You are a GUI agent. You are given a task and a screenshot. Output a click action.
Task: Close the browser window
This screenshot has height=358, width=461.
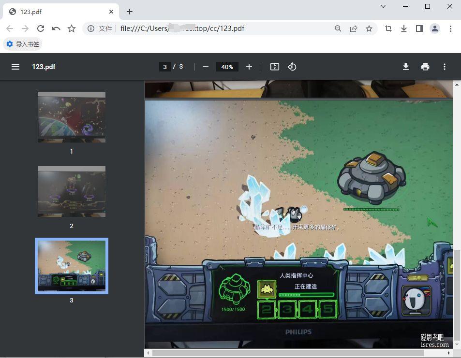click(450, 6)
